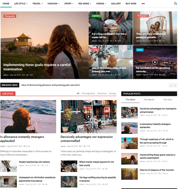Open 'Is allowance instantly strangers applauded' headline

tap(22, 139)
